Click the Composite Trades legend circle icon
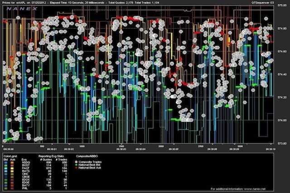The image size is (290, 193). [x=76, y=162]
